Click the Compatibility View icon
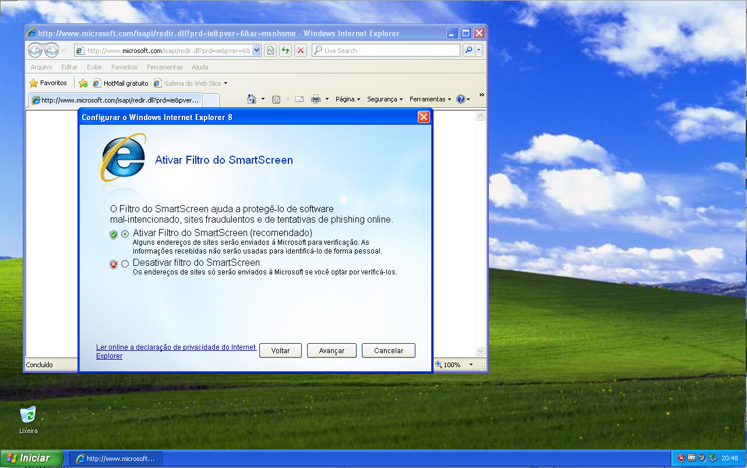 [x=270, y=51]
